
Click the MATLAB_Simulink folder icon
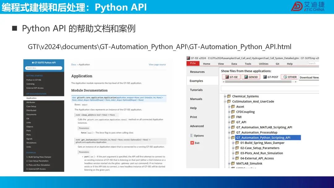point(233,163)
